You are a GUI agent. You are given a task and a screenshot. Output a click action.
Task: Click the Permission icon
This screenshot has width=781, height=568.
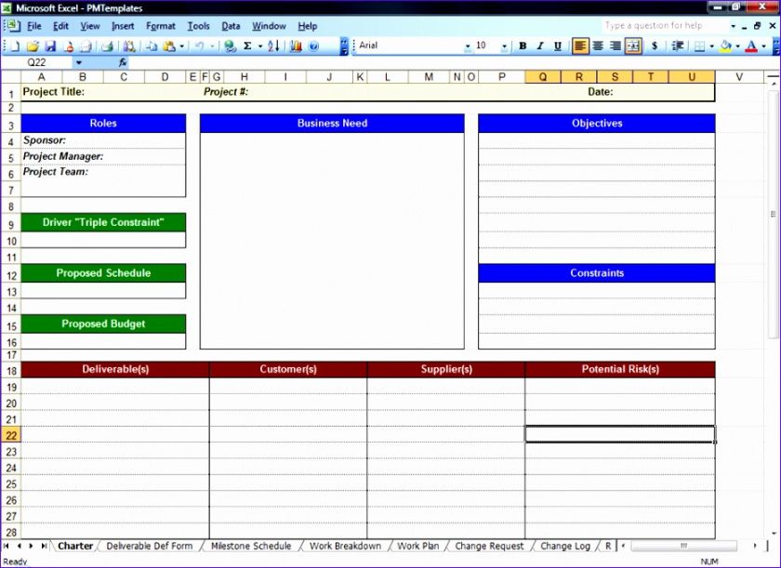click(69, 46)
